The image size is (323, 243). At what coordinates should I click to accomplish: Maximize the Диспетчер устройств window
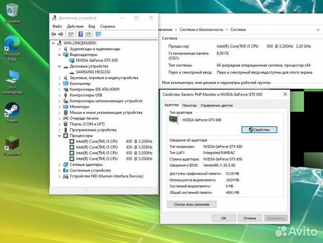pyautogui.click(x=136, y=18)
